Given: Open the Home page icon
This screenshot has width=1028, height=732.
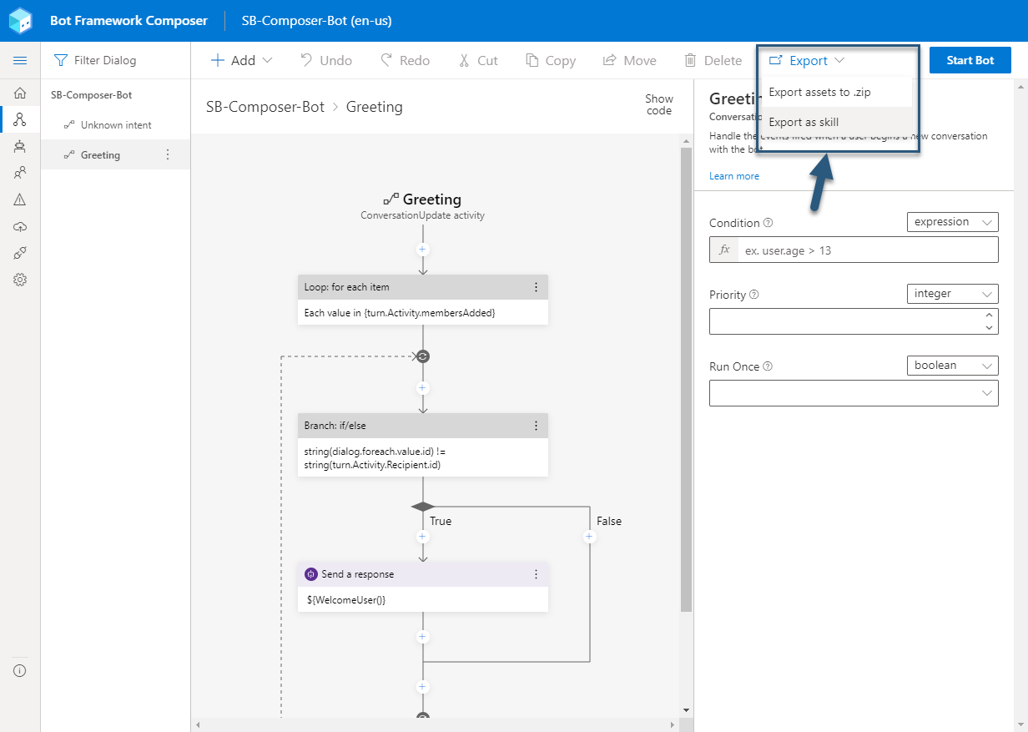Looking at the screenshot, I should coord(20,93).
